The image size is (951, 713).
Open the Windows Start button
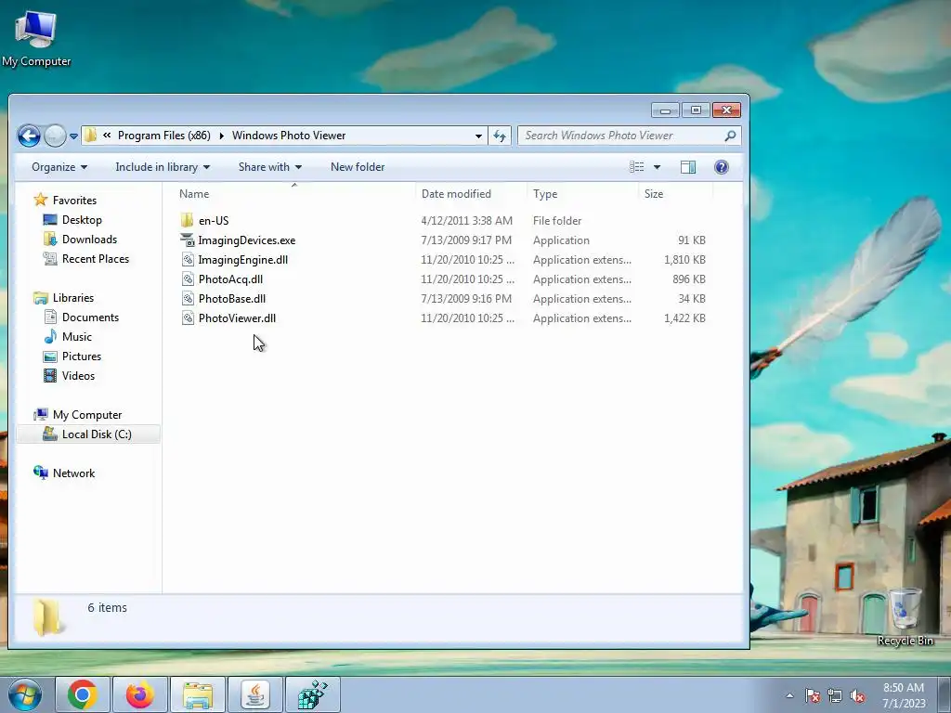[x=25, y=694]
